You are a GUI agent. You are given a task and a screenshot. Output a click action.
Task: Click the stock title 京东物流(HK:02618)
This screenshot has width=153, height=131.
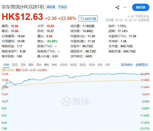[23, 7]
